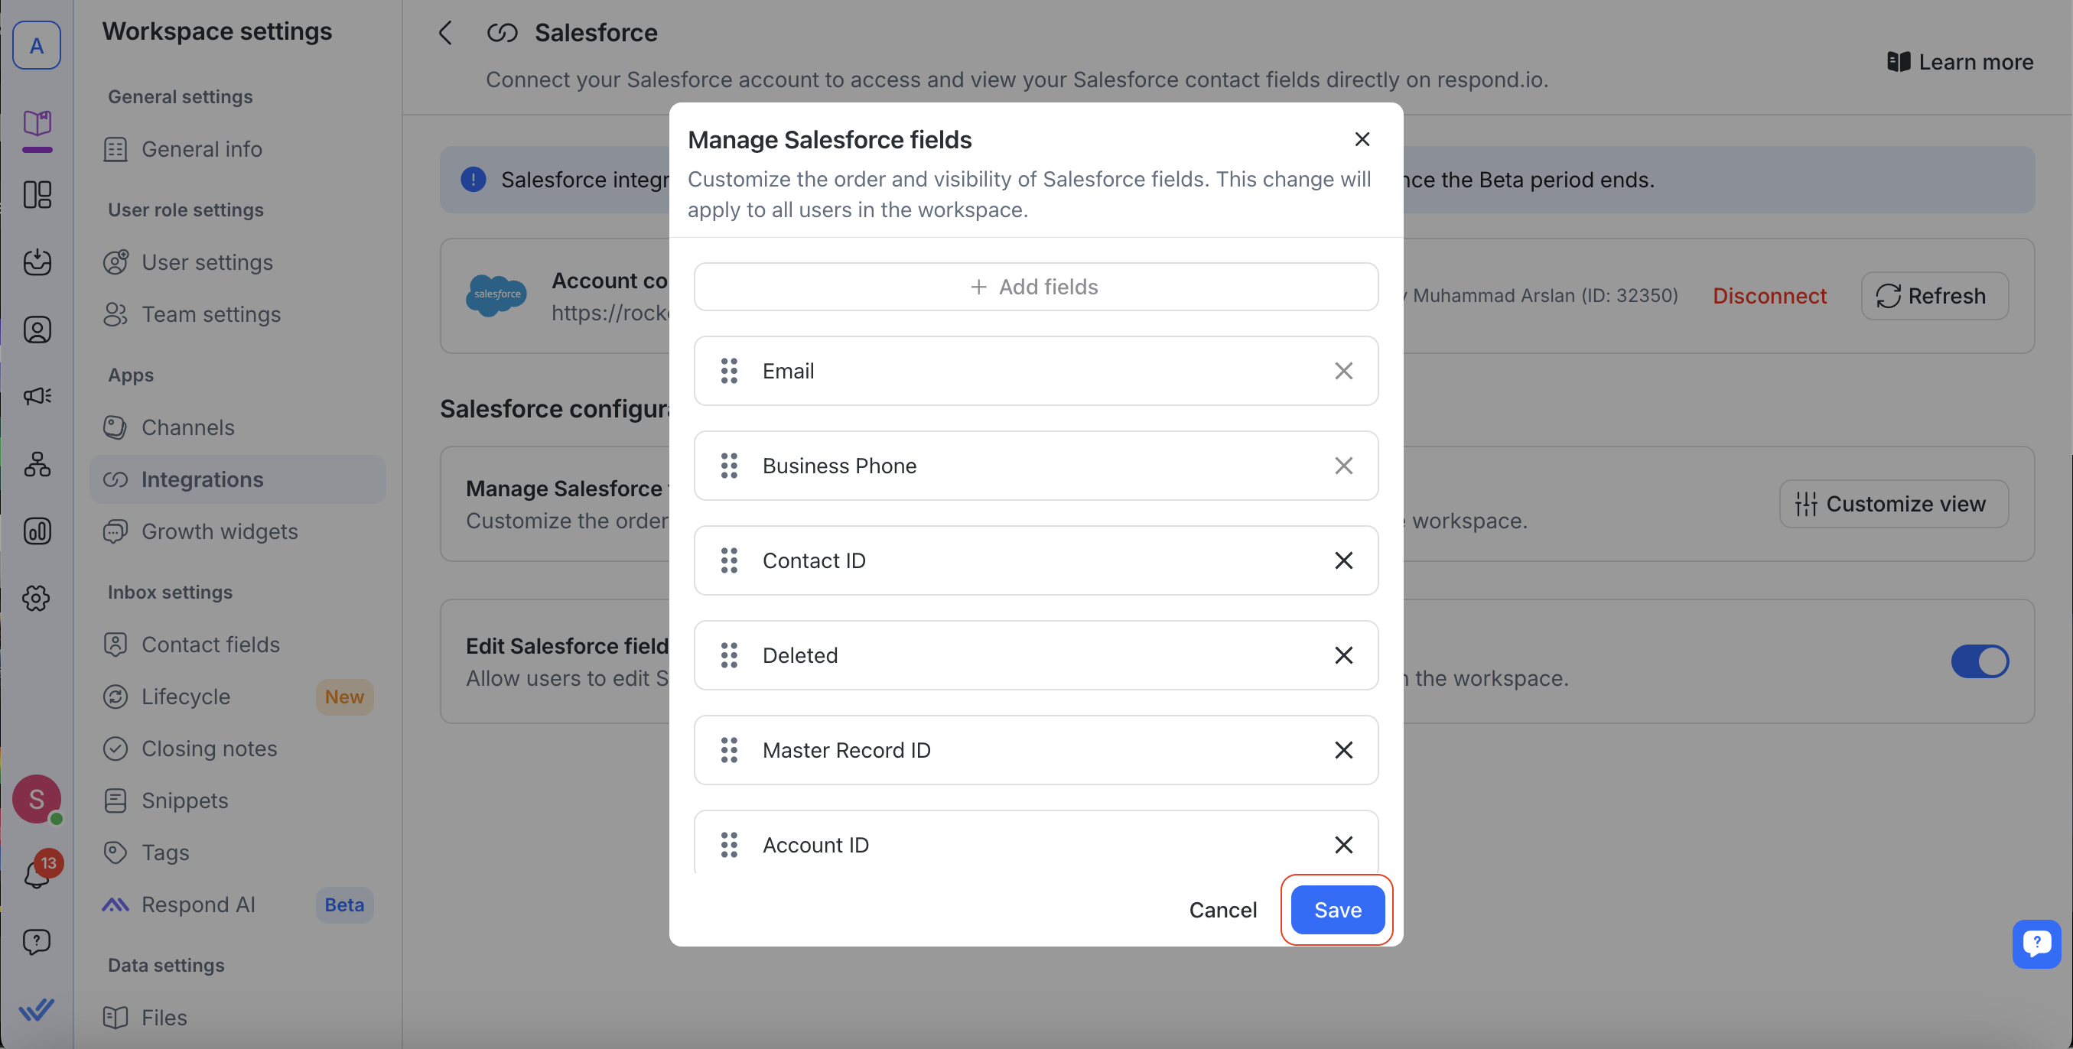Click Add fields button
Image resolution: width=2073 pixels, height=1049 pixels.
pos(1036,287)
